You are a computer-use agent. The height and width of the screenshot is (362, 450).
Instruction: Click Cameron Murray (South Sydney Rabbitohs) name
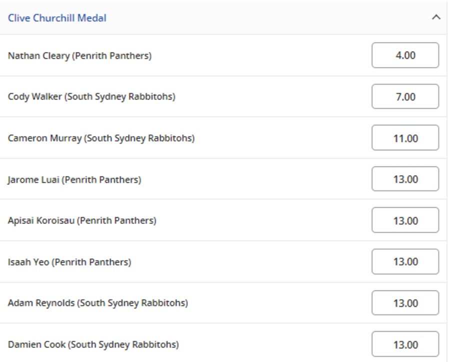tap(101, 138)
